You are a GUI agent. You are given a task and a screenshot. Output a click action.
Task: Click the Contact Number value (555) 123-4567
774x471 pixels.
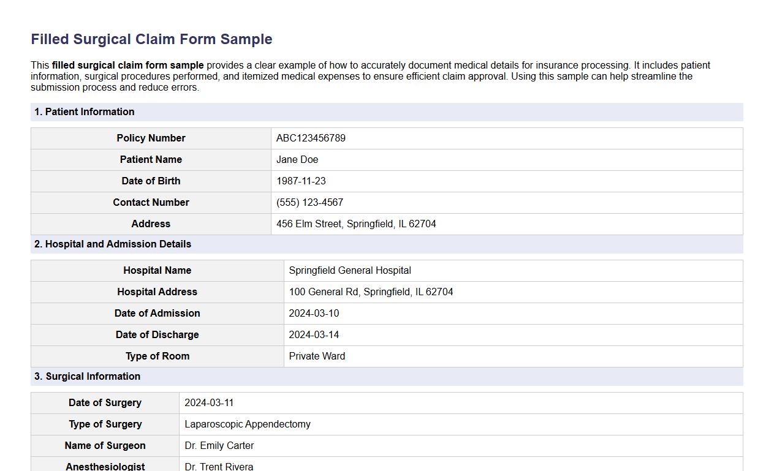click(x=309, y=202)
